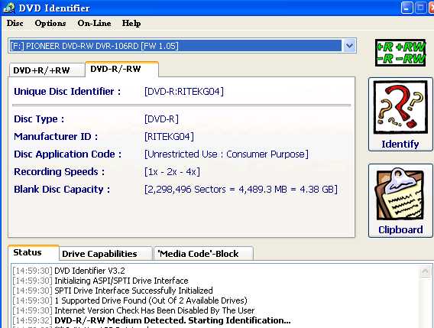Switch to the DVD+R/+RW tab

point(47,70)
